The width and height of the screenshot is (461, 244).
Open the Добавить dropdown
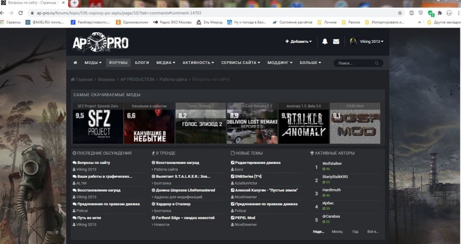pos(298,41)
